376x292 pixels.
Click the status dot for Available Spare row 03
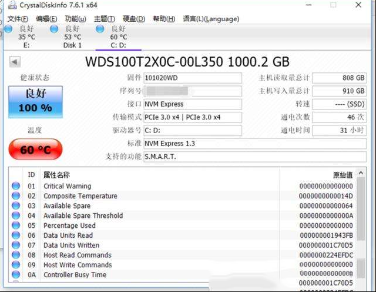tap(16, 205)
